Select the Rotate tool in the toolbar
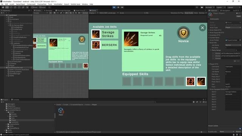The height and width of the screenshot is (136, 242). [11, 7]
